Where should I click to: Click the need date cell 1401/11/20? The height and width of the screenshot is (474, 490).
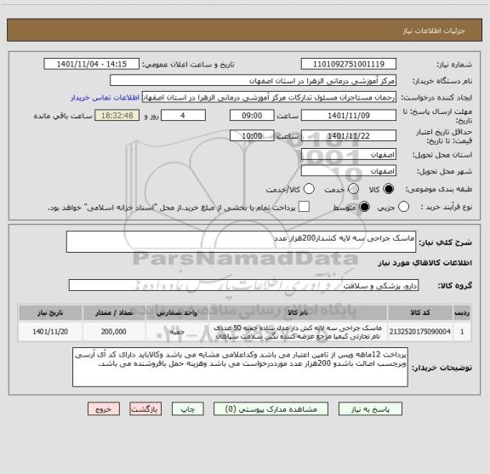click(50, 332)
